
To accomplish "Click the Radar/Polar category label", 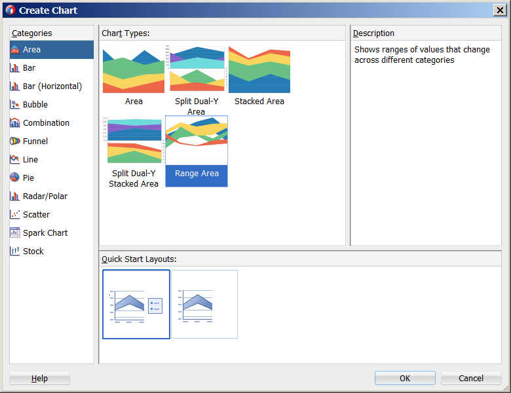I will coord(45,196).
